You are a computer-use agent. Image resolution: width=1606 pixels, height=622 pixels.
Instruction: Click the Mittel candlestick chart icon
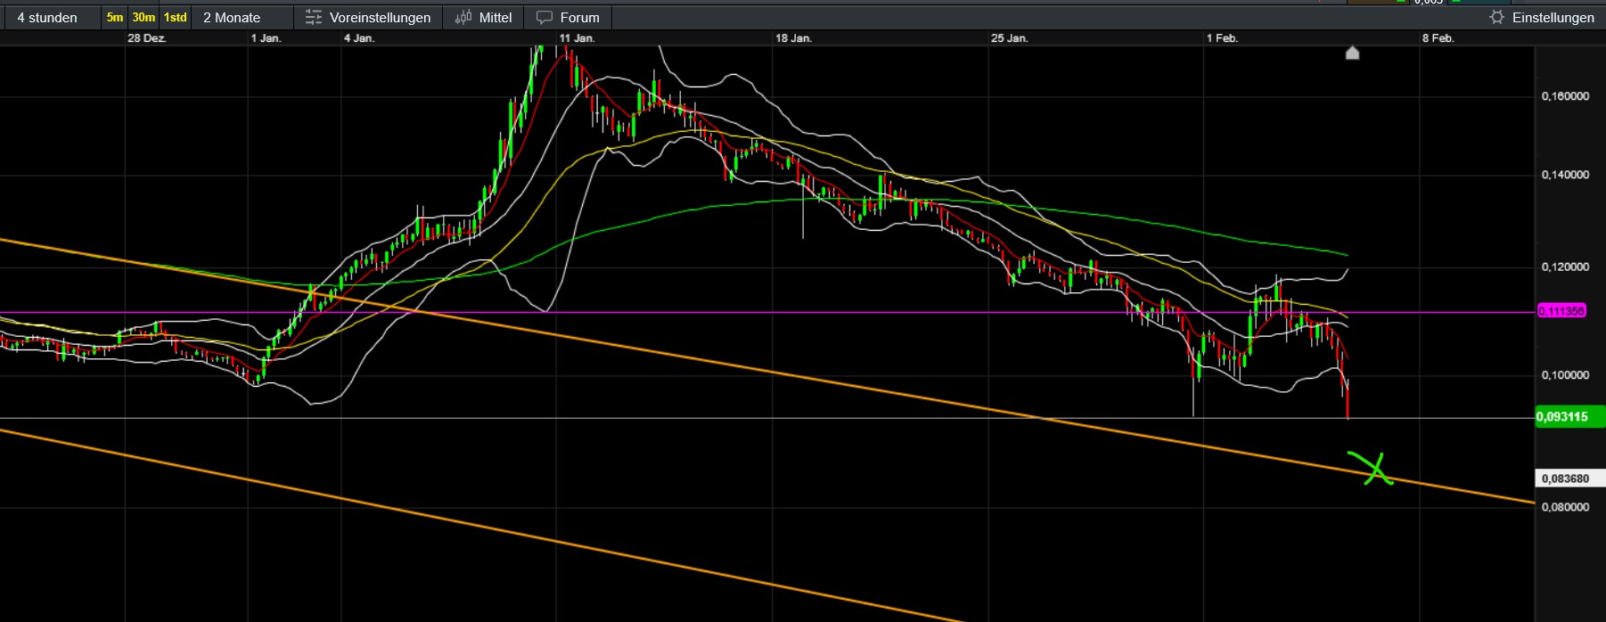click(x=463, y=18)
